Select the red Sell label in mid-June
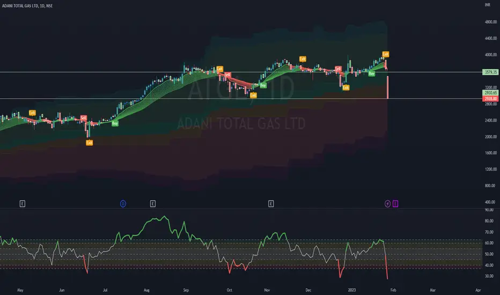The height and width of the screenshot is (295, 500). point(84,117)
